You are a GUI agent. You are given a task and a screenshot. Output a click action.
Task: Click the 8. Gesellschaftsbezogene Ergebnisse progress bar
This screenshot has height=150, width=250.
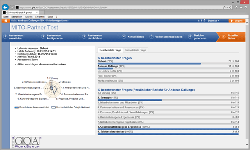[168, 129]
